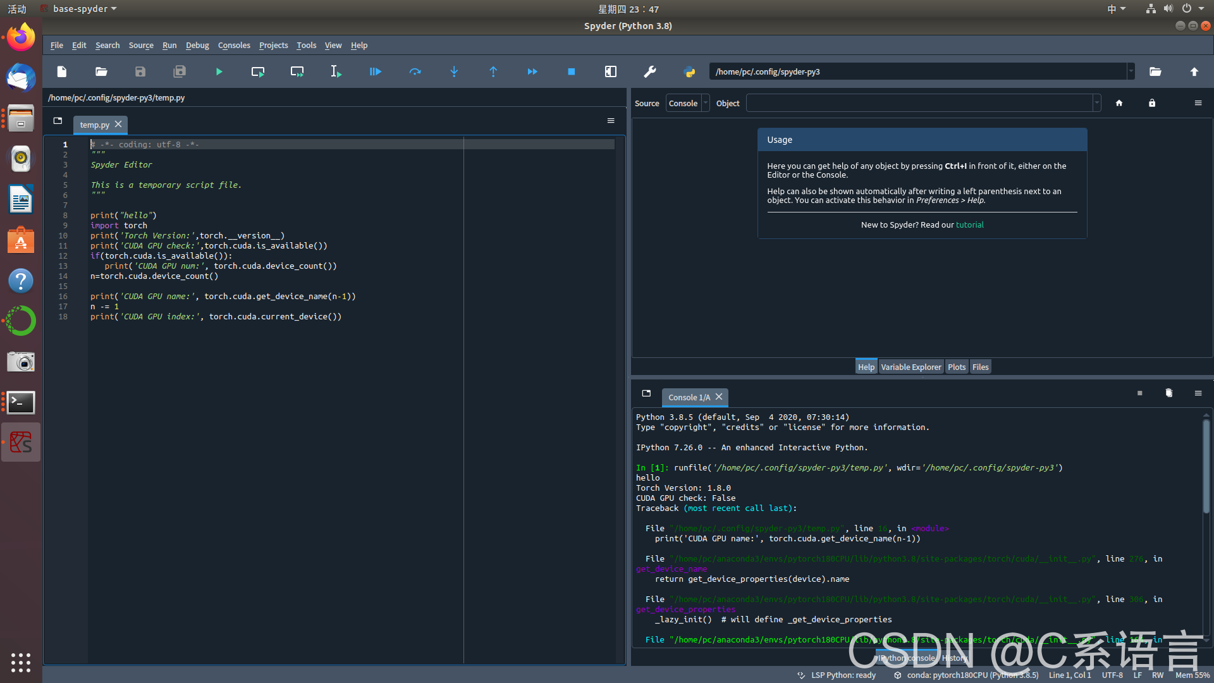The width and height of the screenshot is (1214, 683).
Task: Remove all variables with trash icon
Action: (1169, 393)
